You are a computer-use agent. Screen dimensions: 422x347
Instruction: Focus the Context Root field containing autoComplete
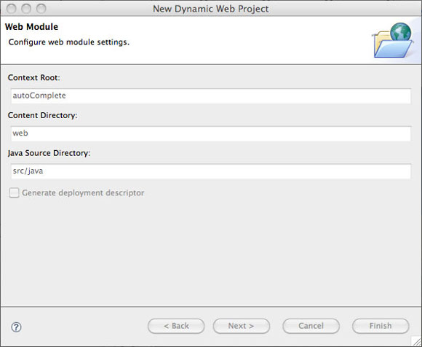tap(211, 95)
